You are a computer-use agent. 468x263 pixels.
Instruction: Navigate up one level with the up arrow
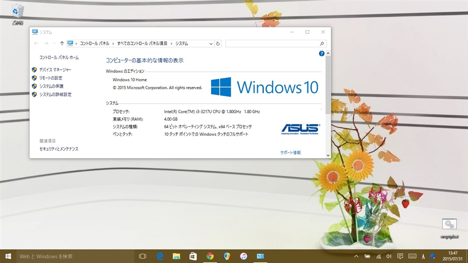coord(62,43)
